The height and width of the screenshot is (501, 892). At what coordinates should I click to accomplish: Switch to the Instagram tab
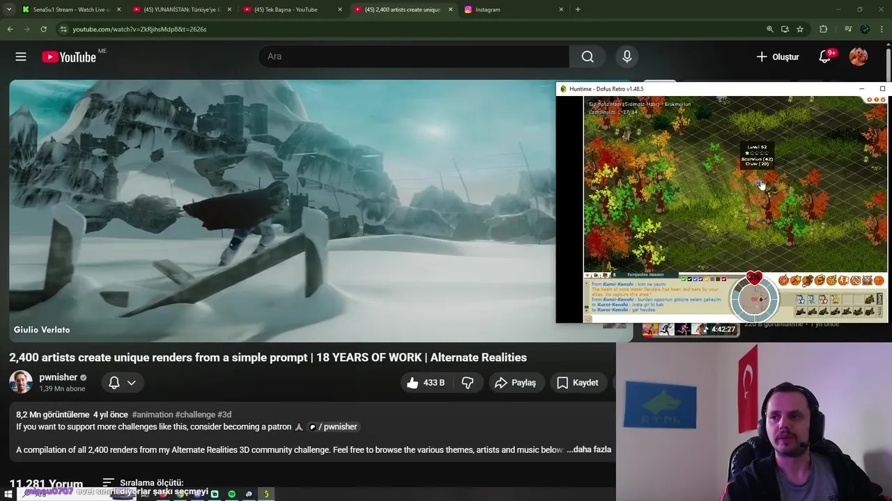(x=514, y=10)
